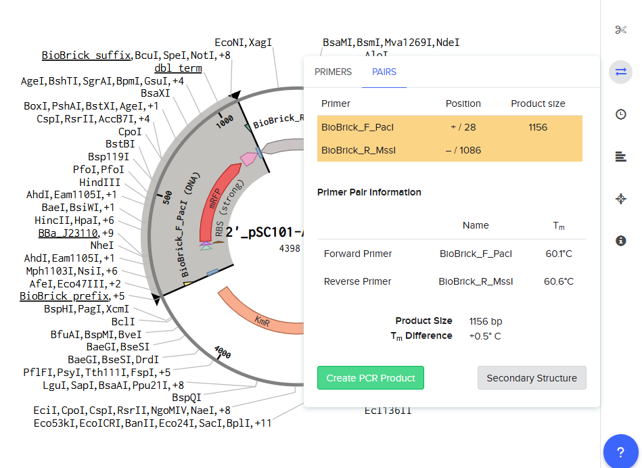Click the HindIII restriction site label
Viewport: 642px width, 468px height.
[99, 182]
